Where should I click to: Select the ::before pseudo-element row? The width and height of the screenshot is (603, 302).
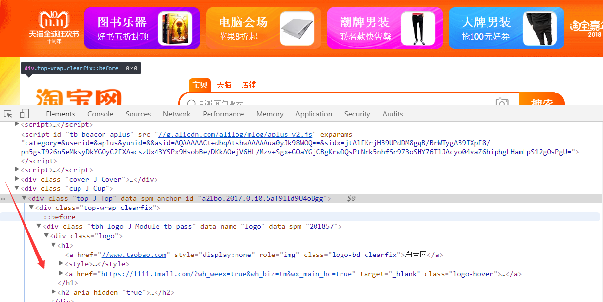coord(301,217)
